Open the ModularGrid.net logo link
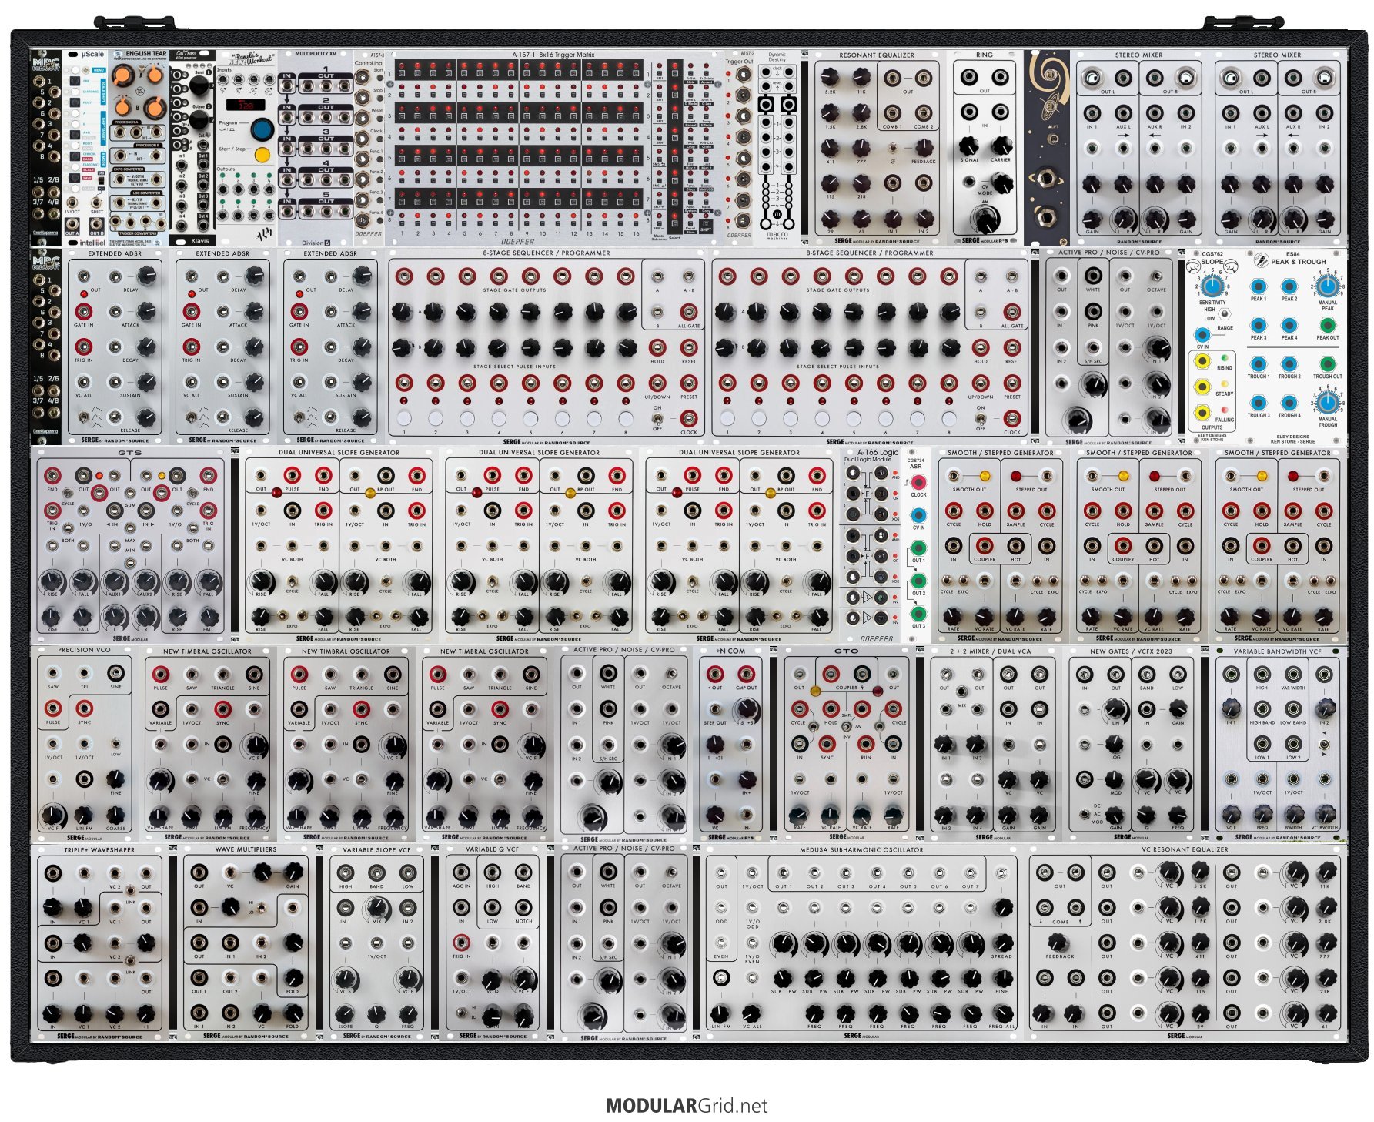Viewport: 1374px width, 1122px height. tap(687, 1106)
